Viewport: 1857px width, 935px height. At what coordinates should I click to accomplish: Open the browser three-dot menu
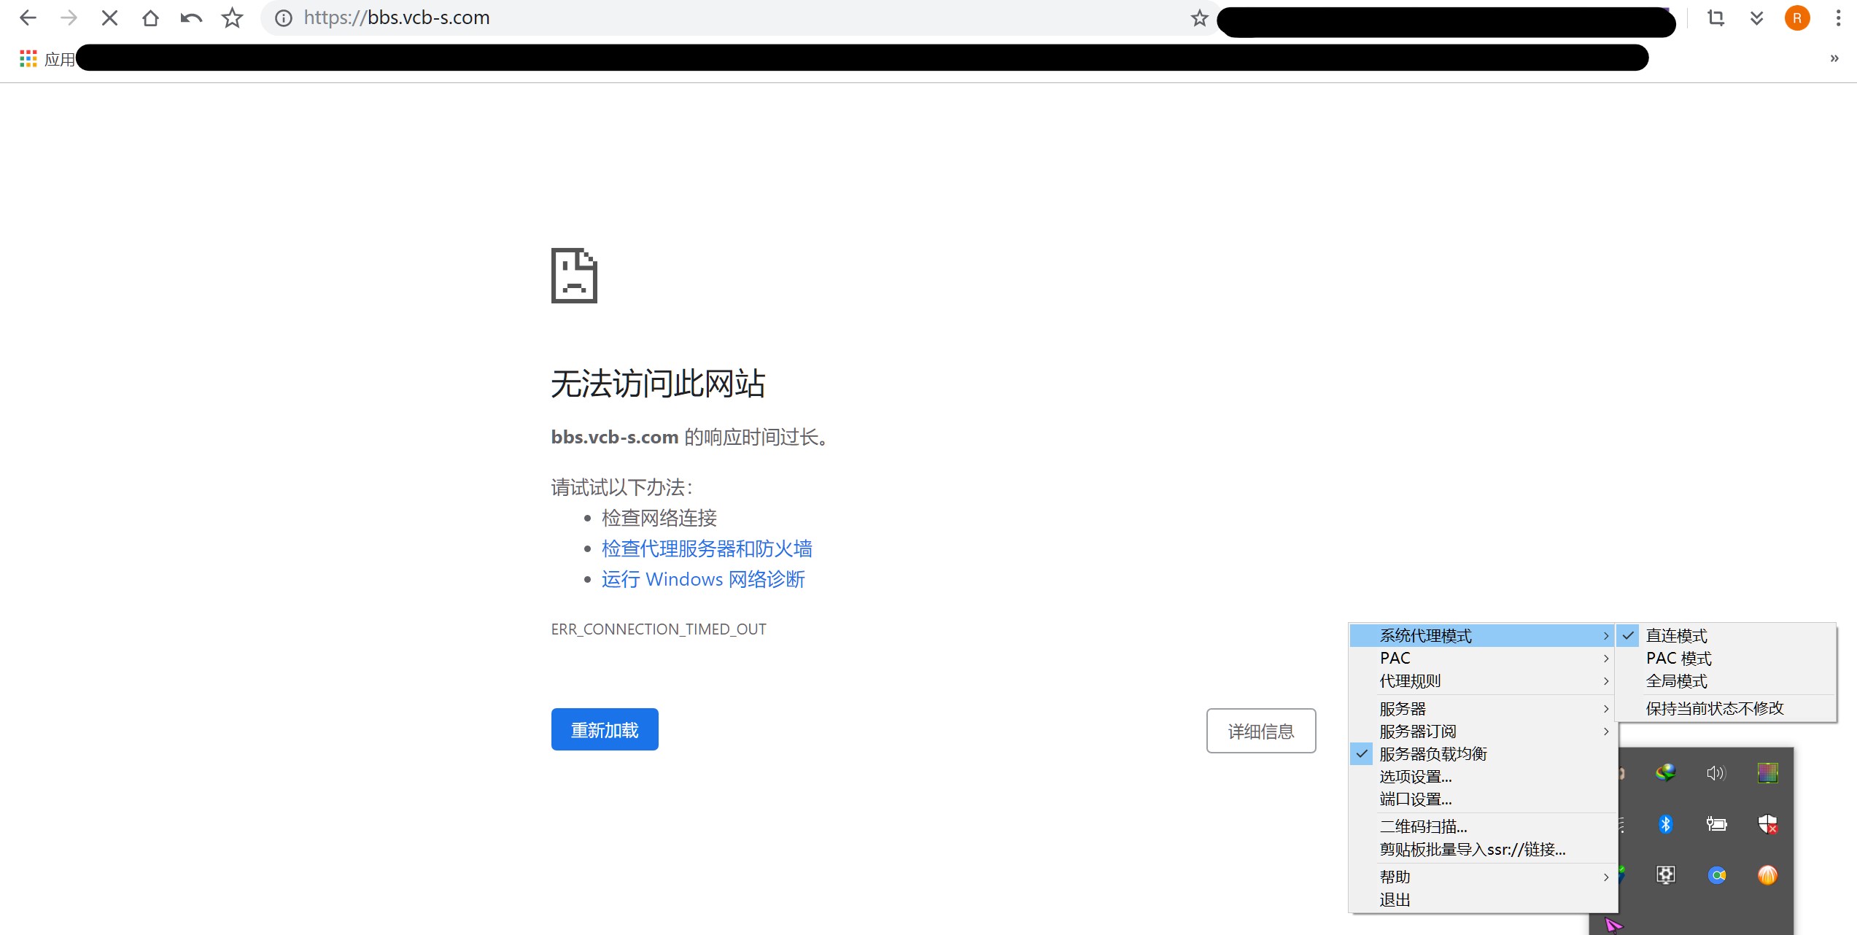[1838, 18]
